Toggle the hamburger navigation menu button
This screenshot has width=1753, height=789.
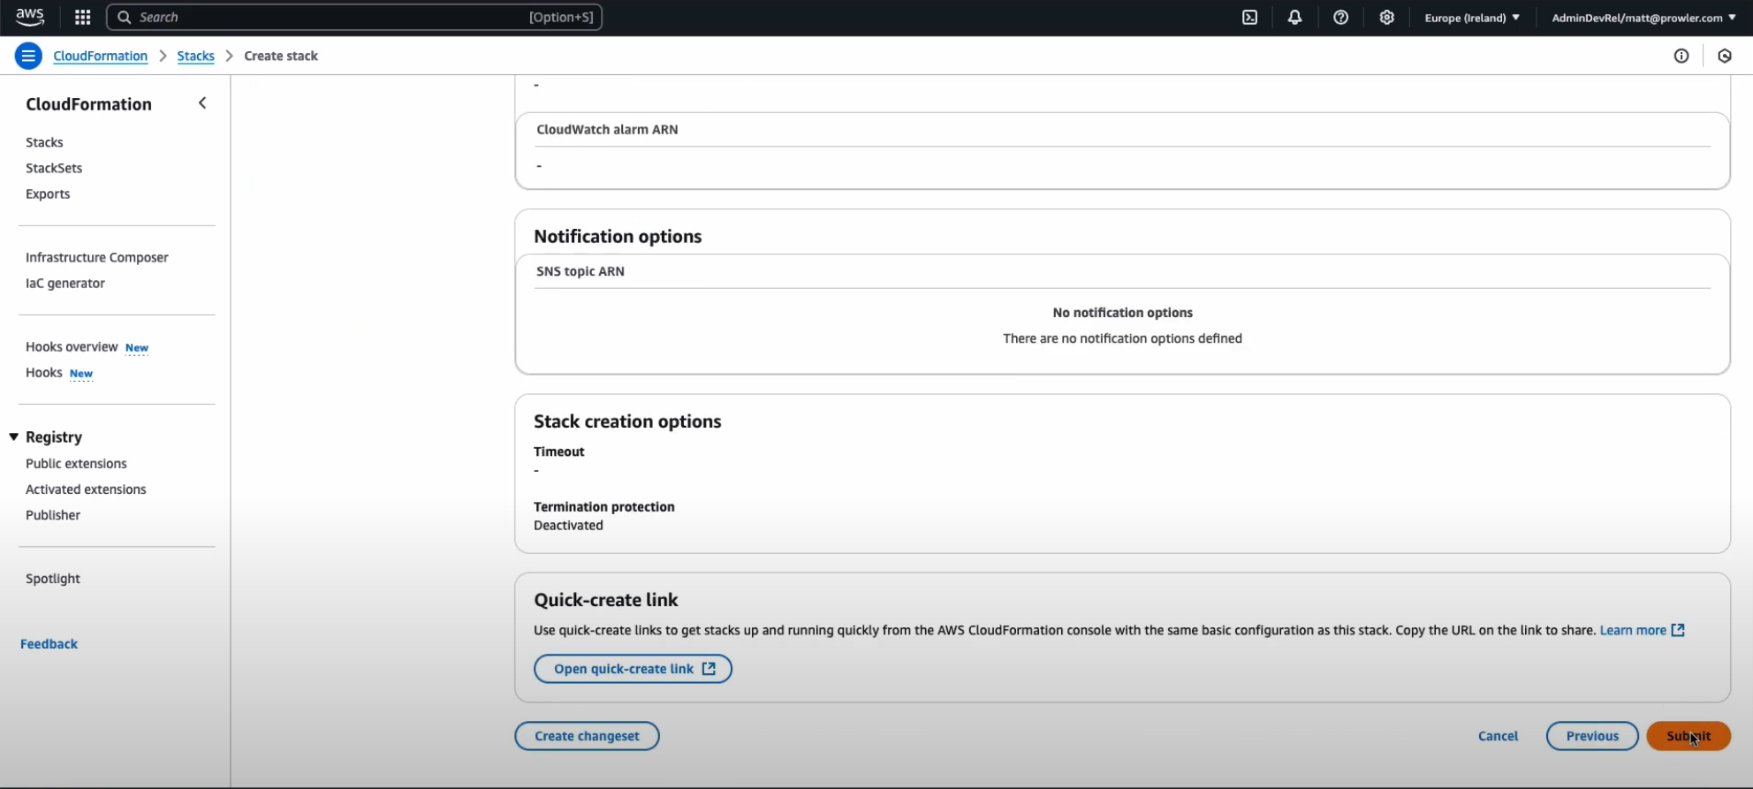pos(28,56)
